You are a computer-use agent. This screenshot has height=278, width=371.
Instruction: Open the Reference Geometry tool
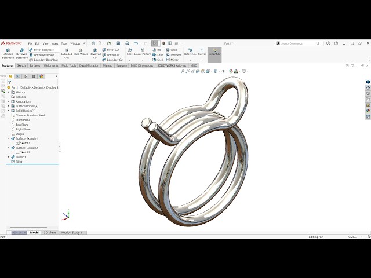click(x=190, y=52)
